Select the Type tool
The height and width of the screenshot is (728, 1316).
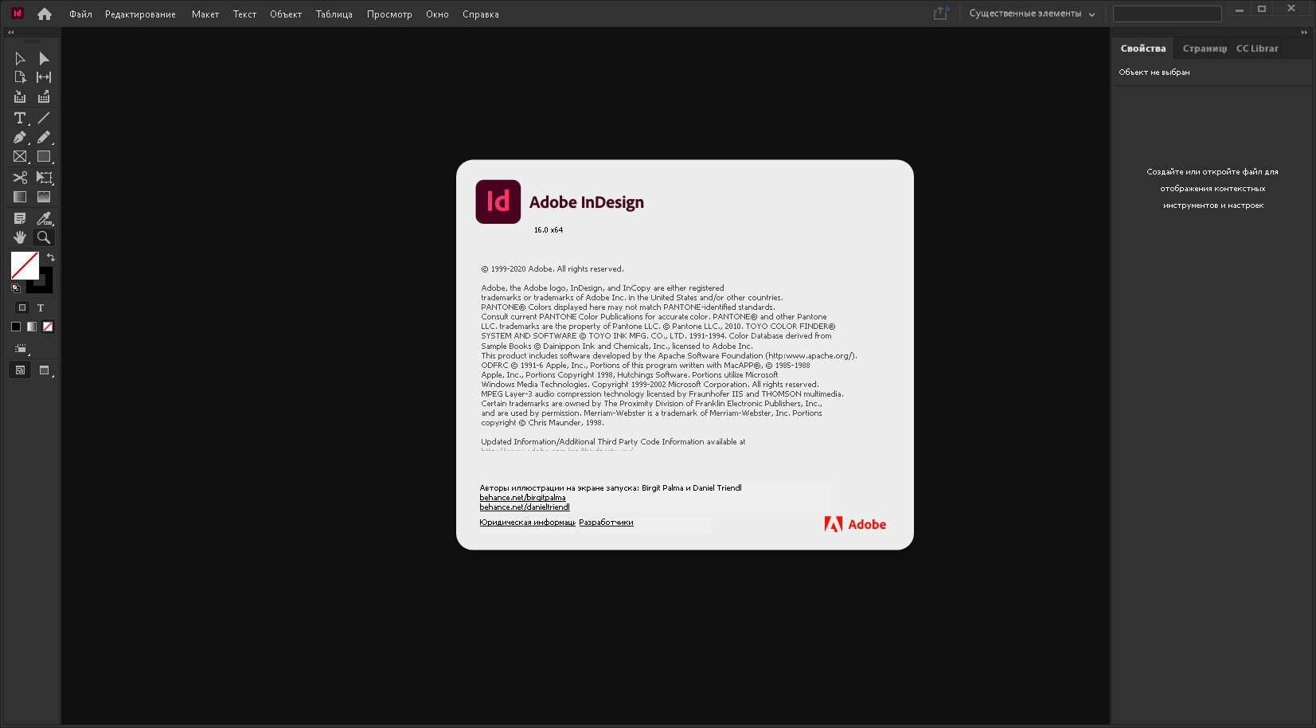[x=20, y=118]
